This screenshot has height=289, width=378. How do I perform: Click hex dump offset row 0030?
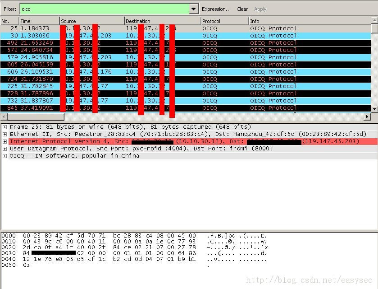pyautogui.click(x=9, y=253)
